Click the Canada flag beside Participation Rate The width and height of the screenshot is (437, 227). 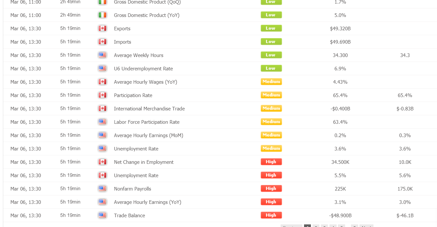point(102,95)
